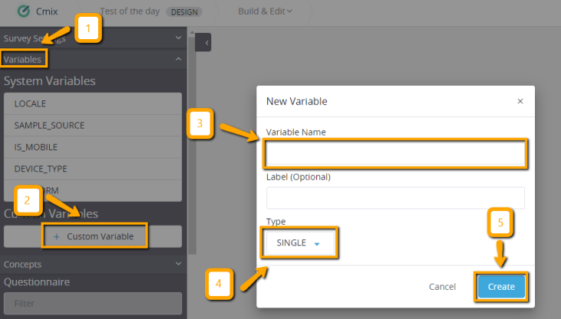This screenshot has height=319, width=561.
Task: Collapse the Variables section chevron
Action: tap(178, 59)
